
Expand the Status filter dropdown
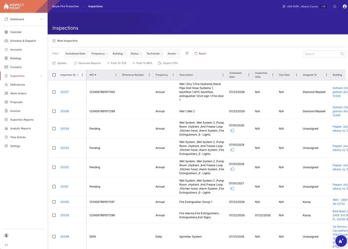[x=136, y=54]
